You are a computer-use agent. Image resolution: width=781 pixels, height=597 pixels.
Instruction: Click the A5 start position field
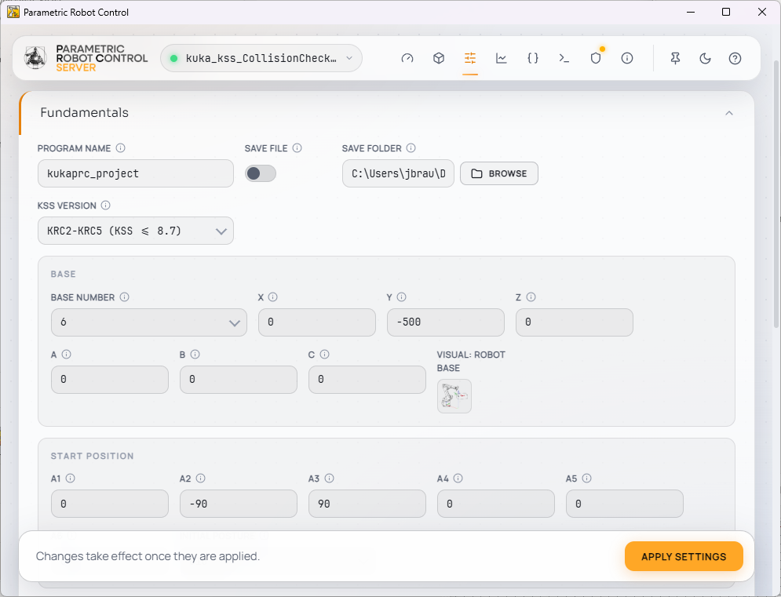625,504
